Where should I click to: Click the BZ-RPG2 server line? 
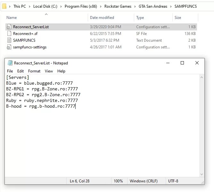click(x=43, y=95)
